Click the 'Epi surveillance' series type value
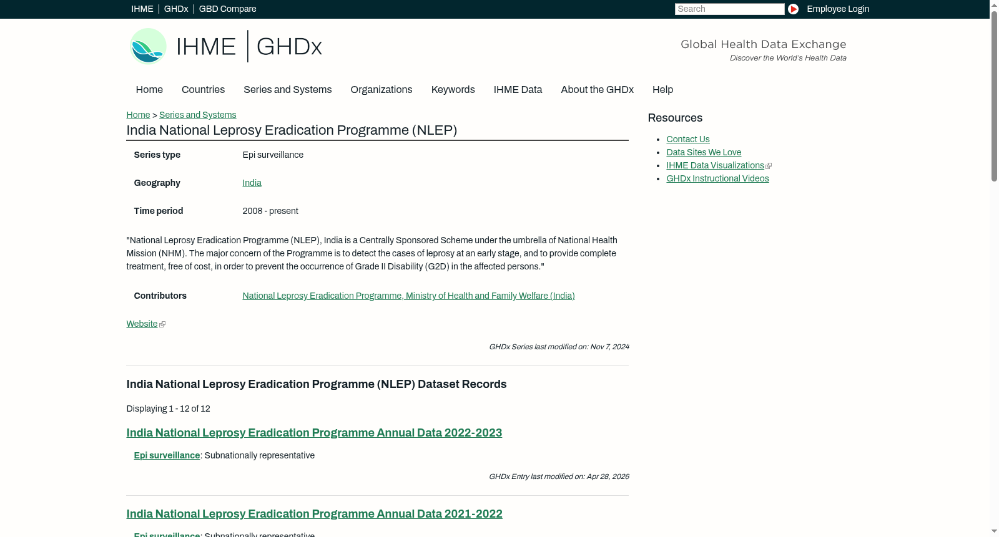999x537 pixels. (x=273, y=155)
